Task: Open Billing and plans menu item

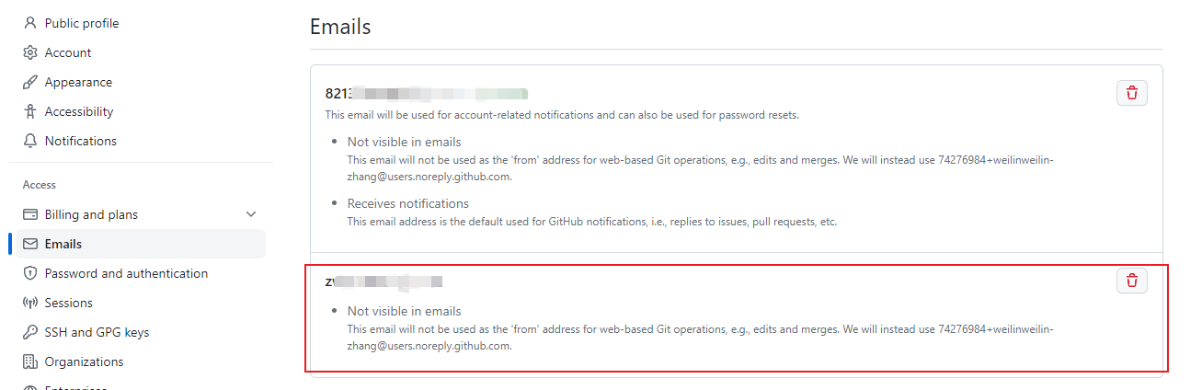Action: 141,214
